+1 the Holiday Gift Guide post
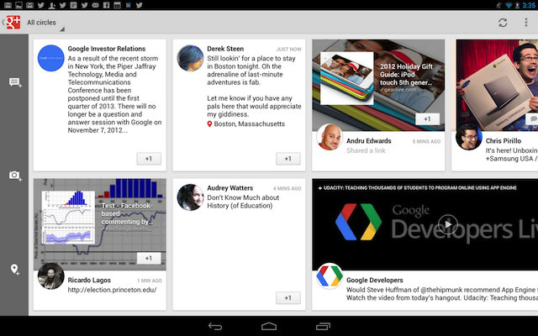 tap(427, 119)
